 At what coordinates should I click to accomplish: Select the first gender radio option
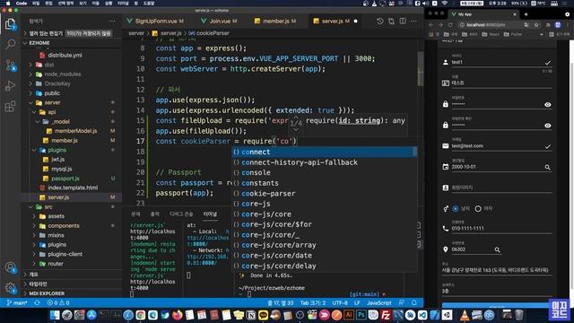(456, 209)
